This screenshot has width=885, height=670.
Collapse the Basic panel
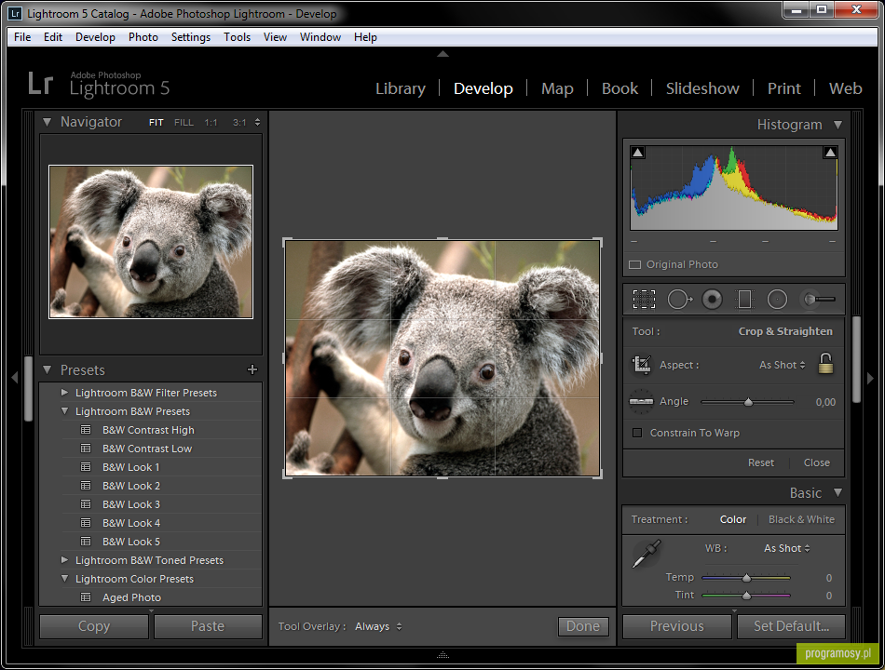click(x=838, y=493)
